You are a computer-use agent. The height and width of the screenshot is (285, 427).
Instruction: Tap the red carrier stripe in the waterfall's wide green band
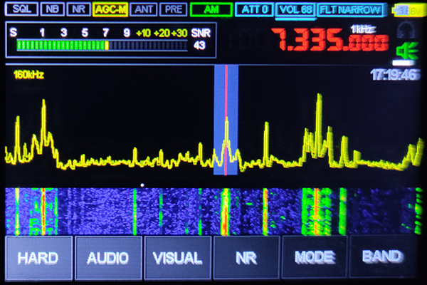[317, 212]
